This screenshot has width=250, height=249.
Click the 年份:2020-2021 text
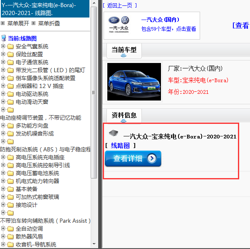click(x=188, y=92)
